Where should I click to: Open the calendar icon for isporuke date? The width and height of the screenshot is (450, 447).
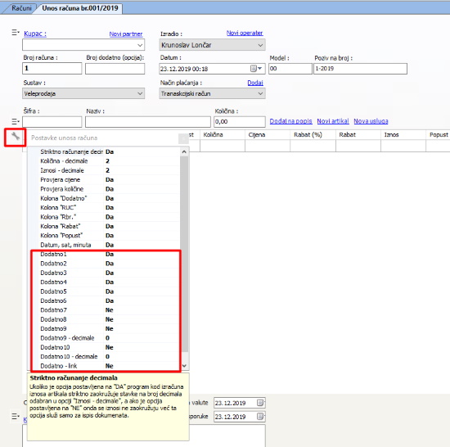click(260, 416)
